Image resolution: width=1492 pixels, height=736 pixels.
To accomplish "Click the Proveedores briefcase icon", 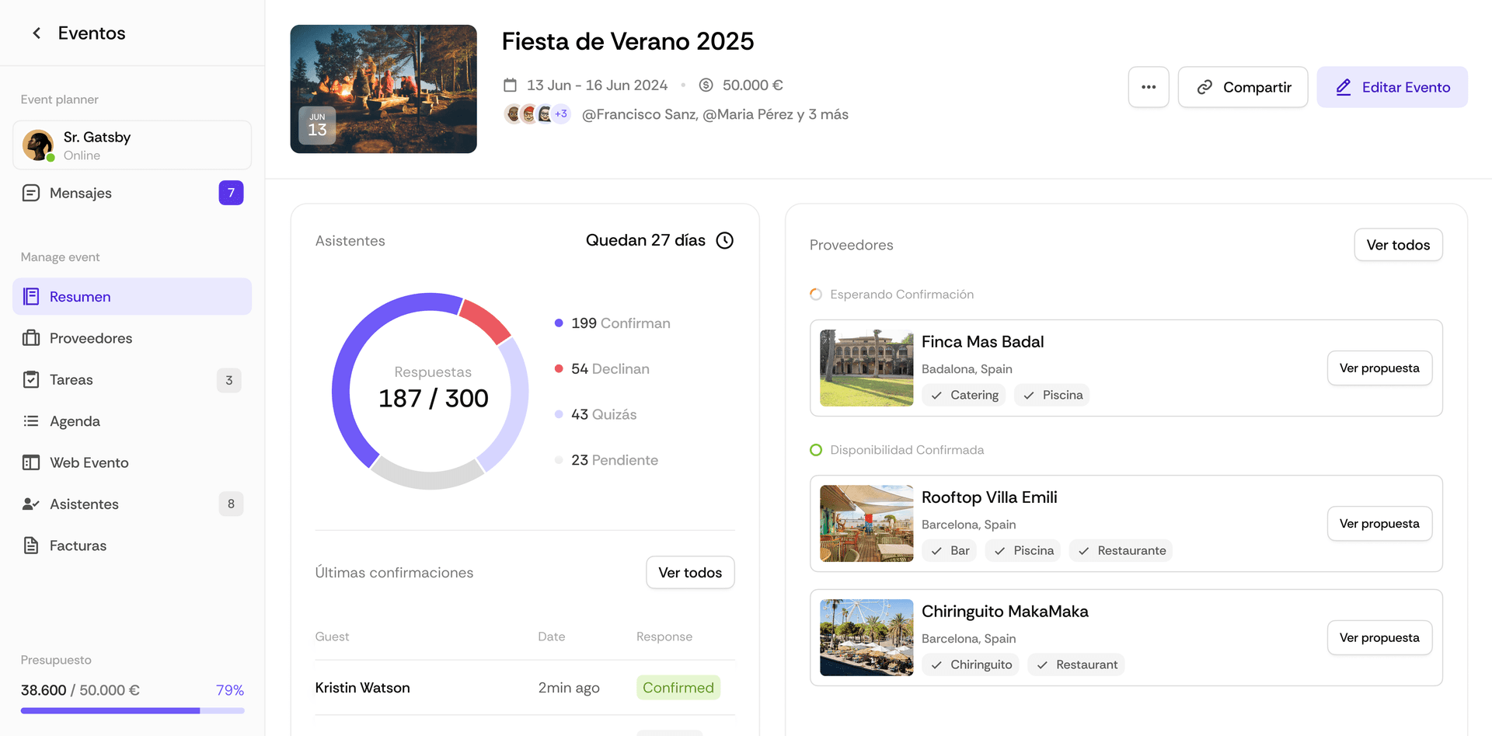I will [31, 338].
